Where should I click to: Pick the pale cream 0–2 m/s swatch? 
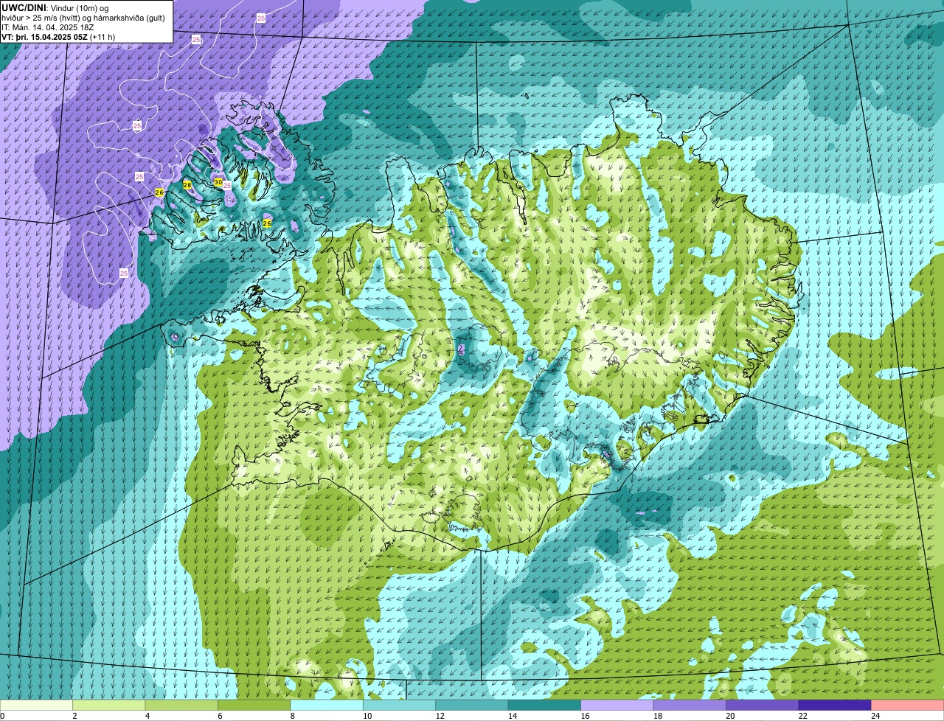(x=37, y=705)
